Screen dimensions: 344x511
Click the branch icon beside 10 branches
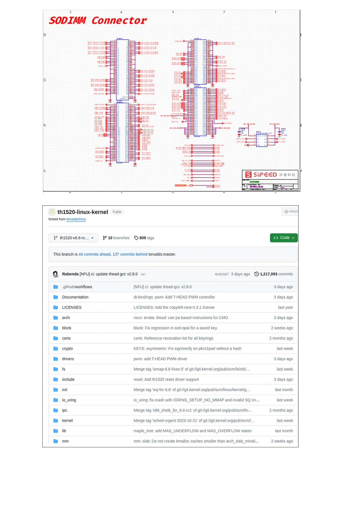click(x=105, y=238)
